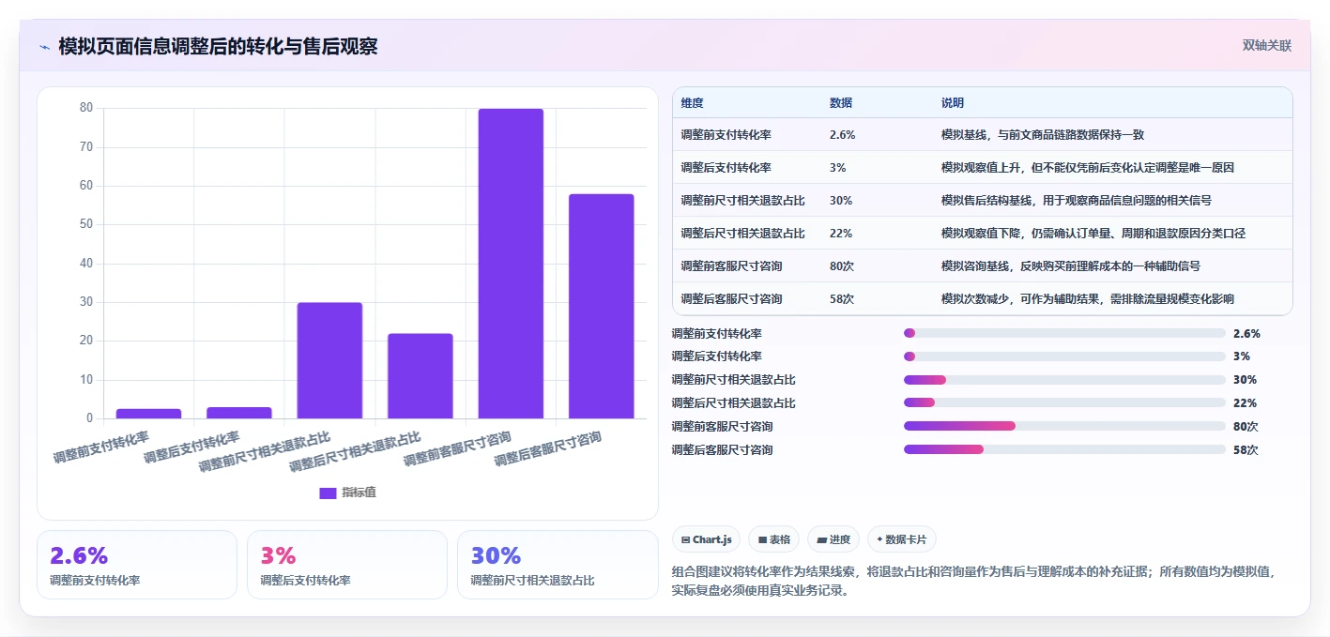
Task: Click the header icon before the page title
Action: click(44, 47)
